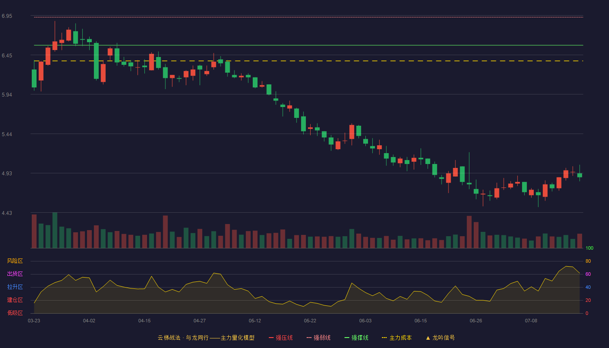Viewport: 609px width, 348px height.
Task: Click the 04-15 date label
Action: click(144, 321)
